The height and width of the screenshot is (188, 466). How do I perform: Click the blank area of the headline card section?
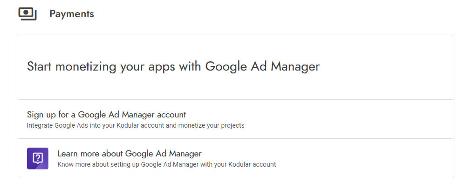(x=386, y=67)
